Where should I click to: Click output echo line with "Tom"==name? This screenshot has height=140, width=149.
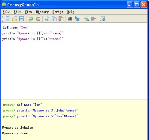40,116
